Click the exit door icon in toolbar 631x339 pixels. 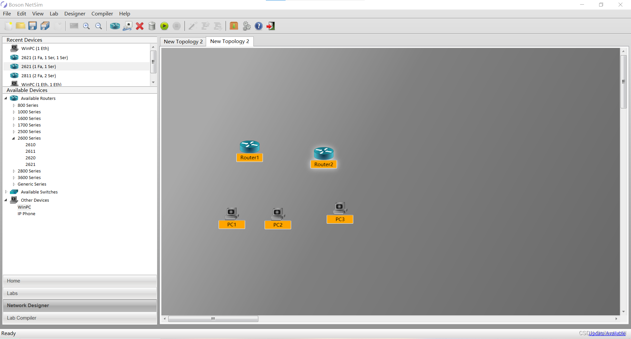point(271,26)
